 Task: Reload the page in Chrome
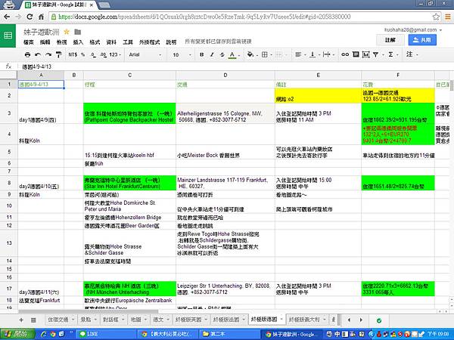[x=30, y=17]
